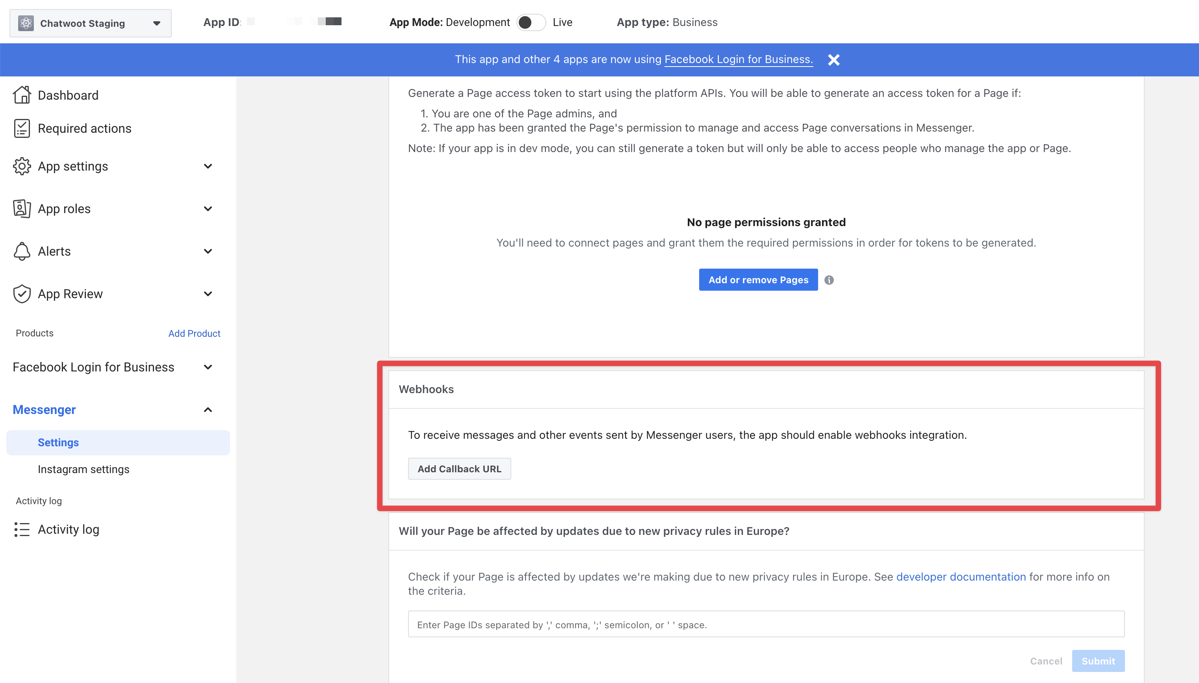This screenshot has width=1199, height=683.
Task: Open the developer documentation link
Action: coord(961,577)
